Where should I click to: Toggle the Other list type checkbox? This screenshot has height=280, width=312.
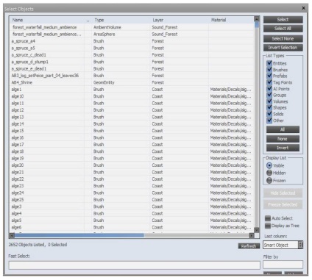[x=269, y=121]
